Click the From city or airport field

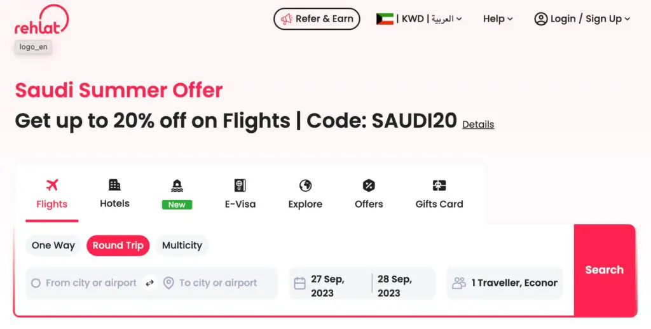click(90, 283)
